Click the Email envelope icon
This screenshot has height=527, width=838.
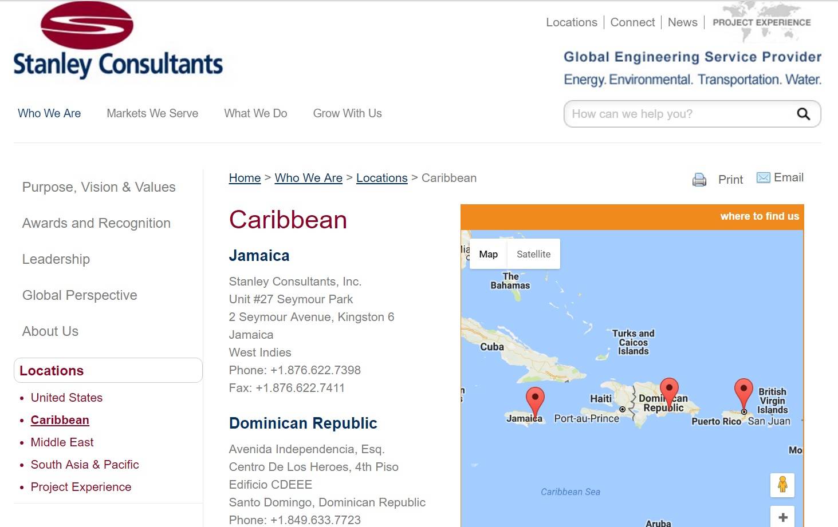[763, 178]
